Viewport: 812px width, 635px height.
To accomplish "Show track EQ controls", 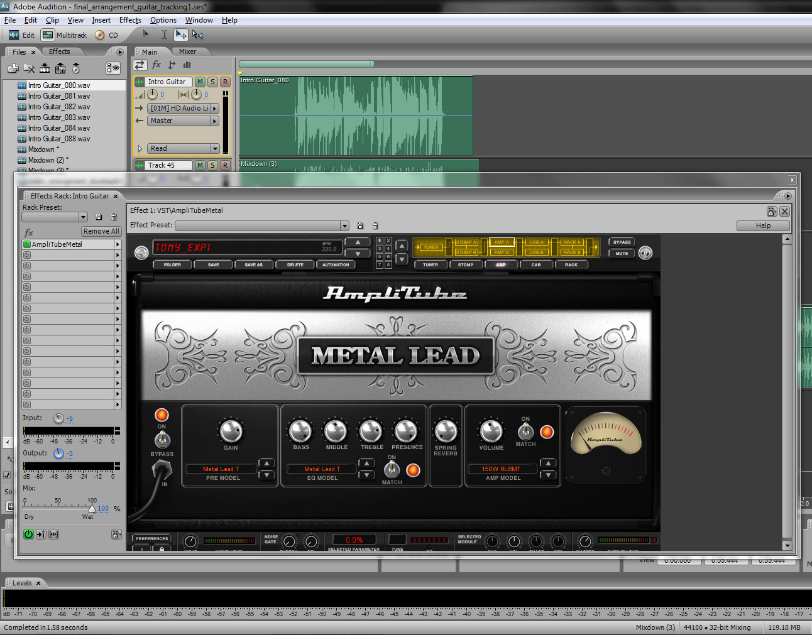I will tap(187, 65).
